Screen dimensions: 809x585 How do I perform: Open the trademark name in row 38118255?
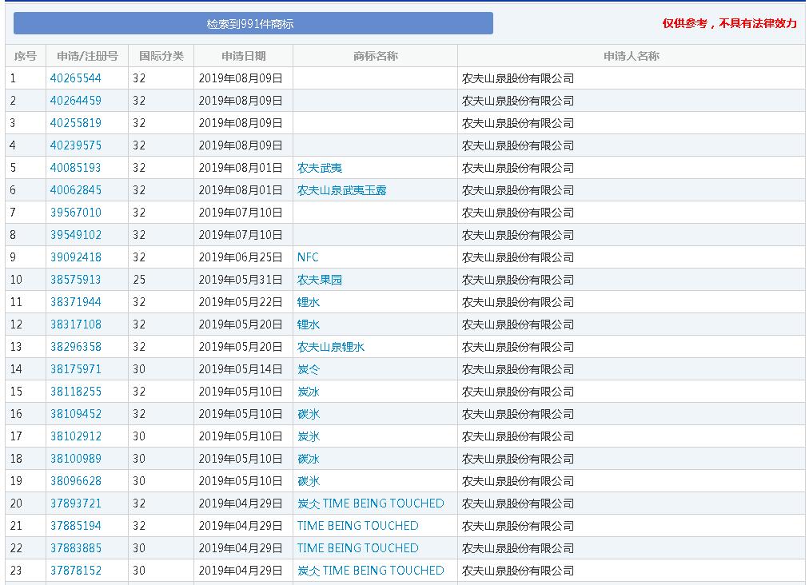pyautogui.click(x=309, y=392)
